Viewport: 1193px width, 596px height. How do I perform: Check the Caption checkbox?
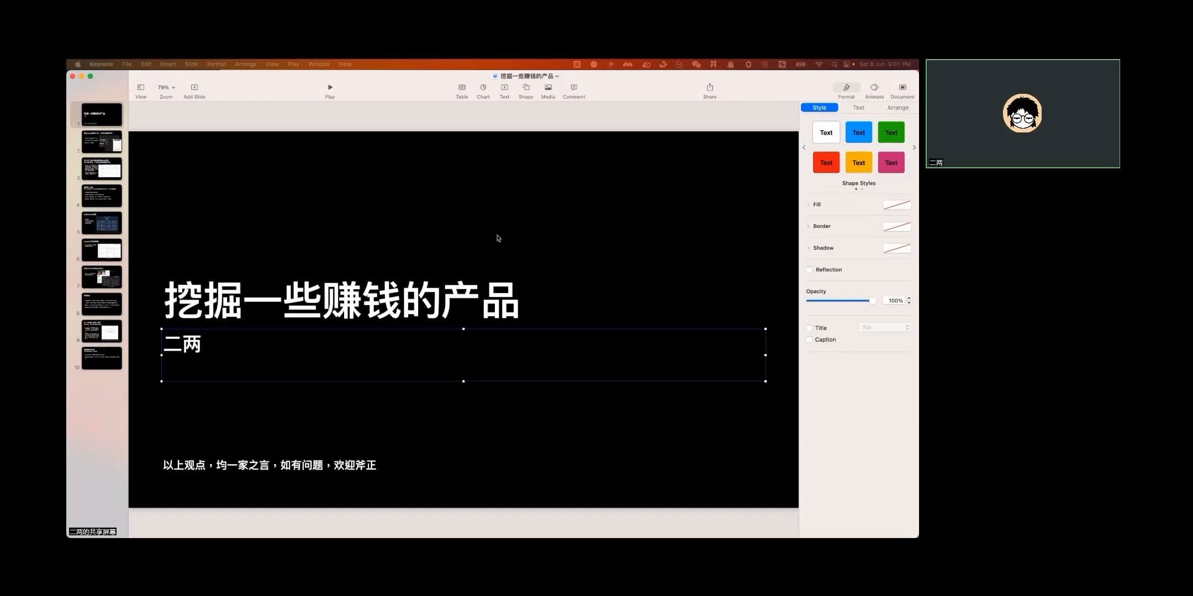coord(810,339)
